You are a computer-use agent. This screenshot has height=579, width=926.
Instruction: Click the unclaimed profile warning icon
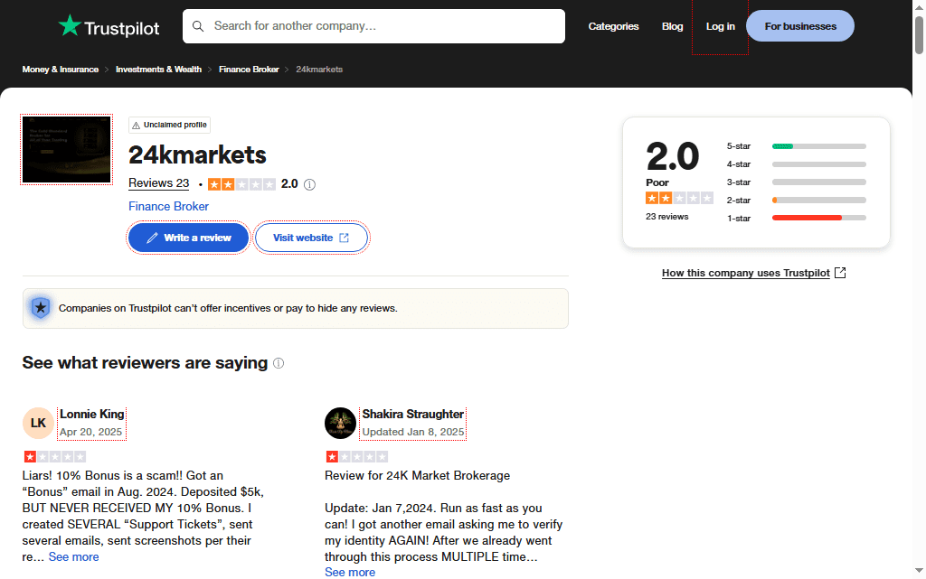(x=137, y=125)
